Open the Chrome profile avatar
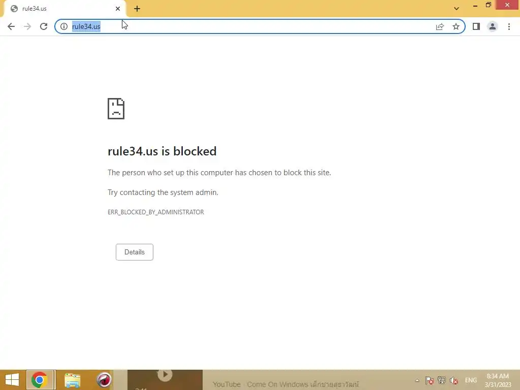This screenshot has height=390, width=520. [493, 26]
